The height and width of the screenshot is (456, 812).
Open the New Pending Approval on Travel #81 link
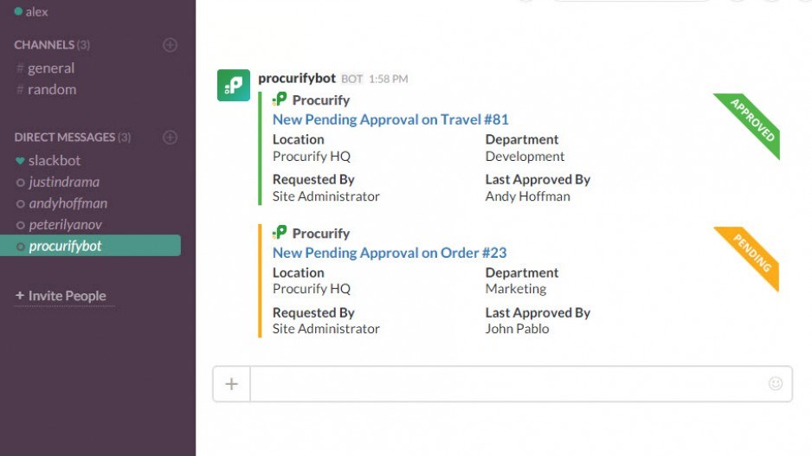pos(390,119)
